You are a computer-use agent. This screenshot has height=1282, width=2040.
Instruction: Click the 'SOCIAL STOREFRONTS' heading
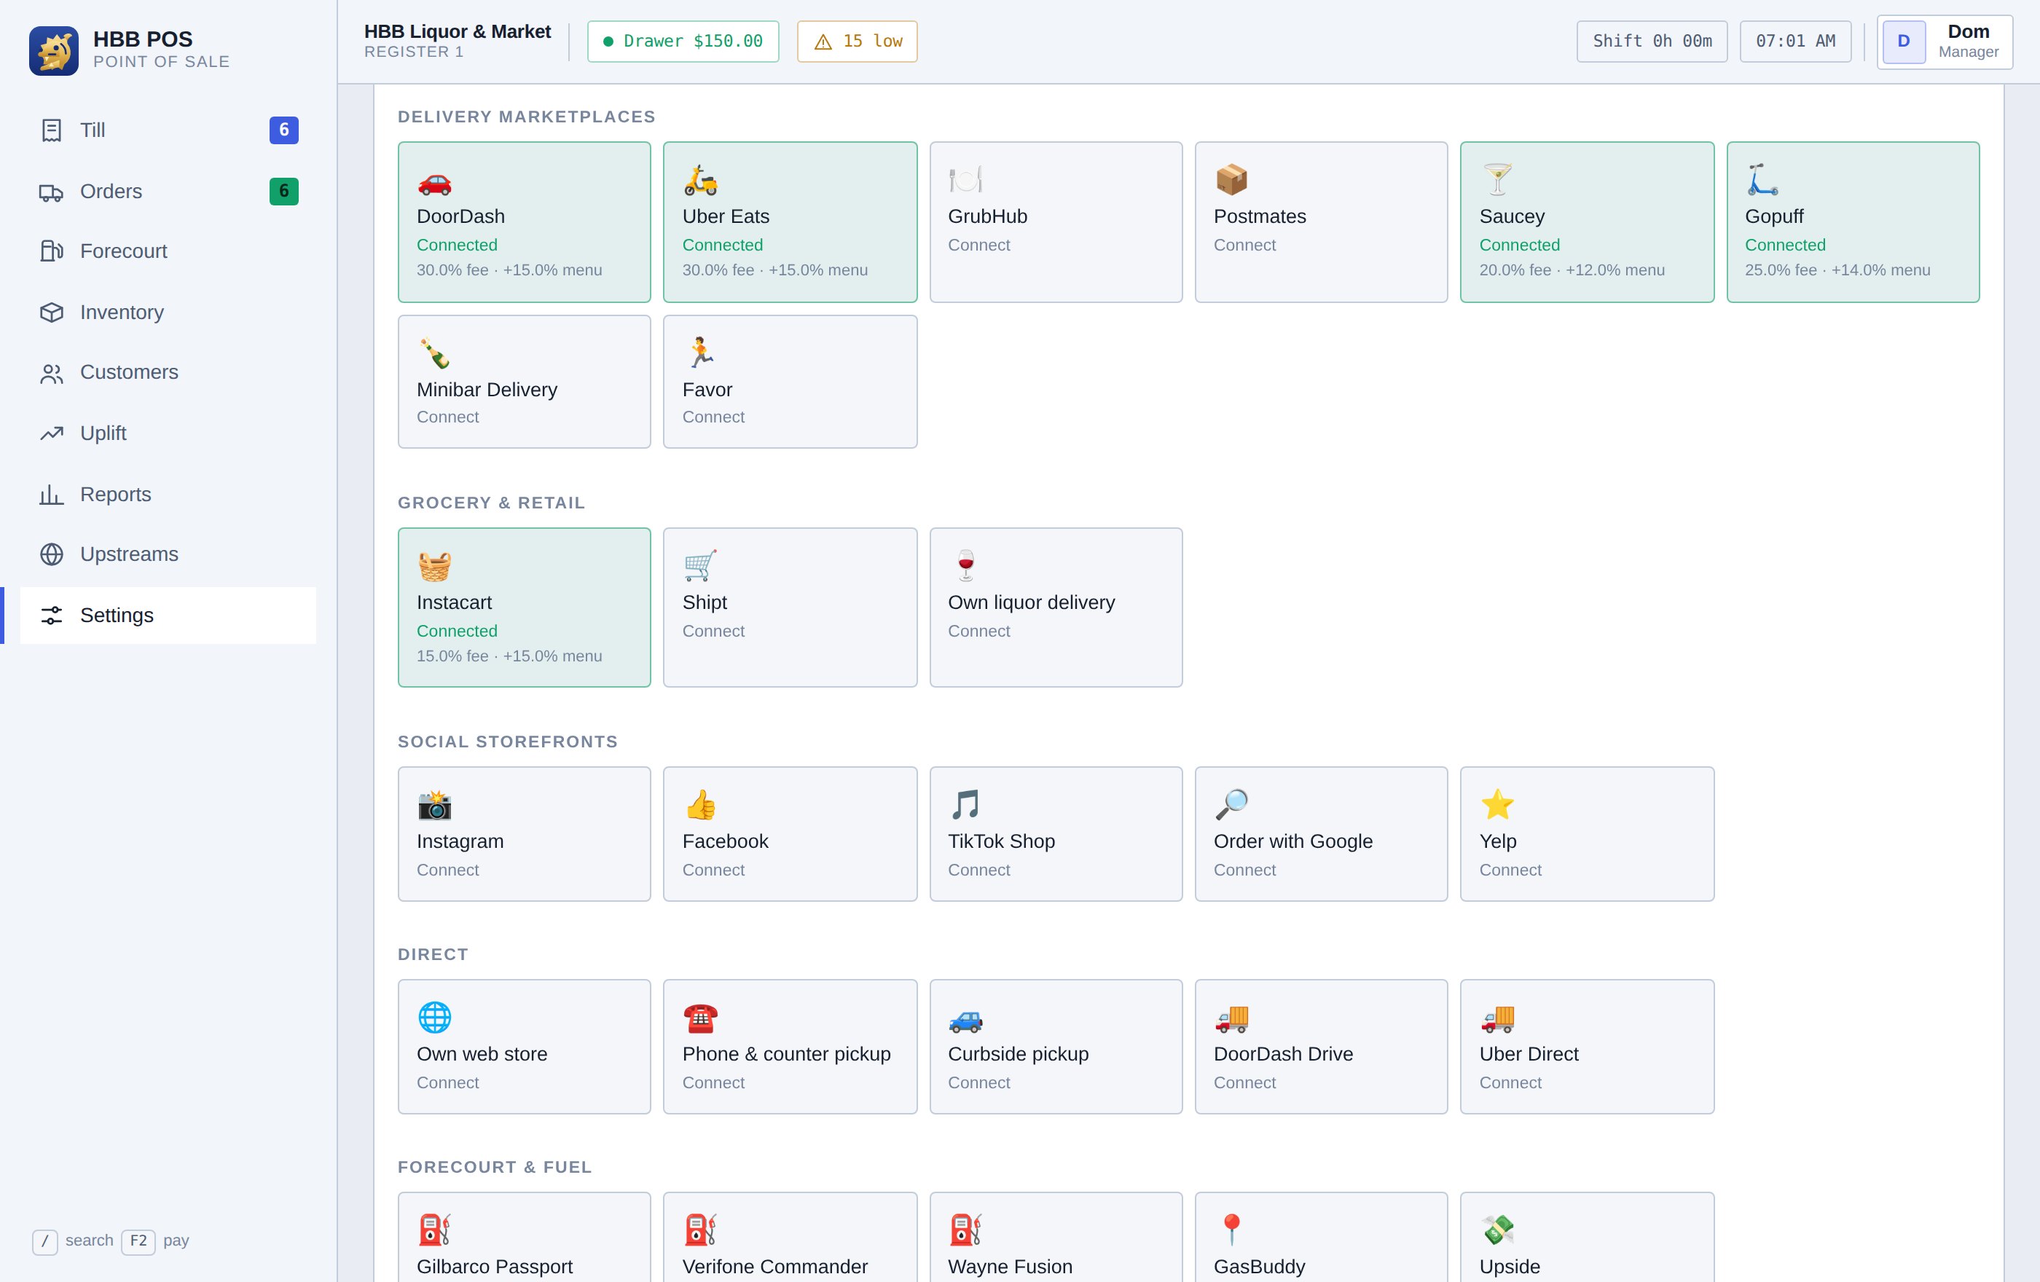tap(508, 742)
